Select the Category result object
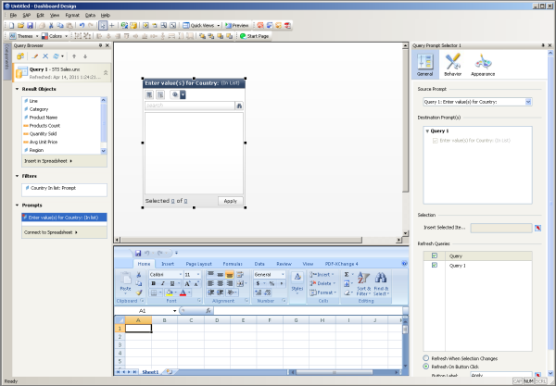556x386 pixels. pyautogui.click(x=39, y=109)
